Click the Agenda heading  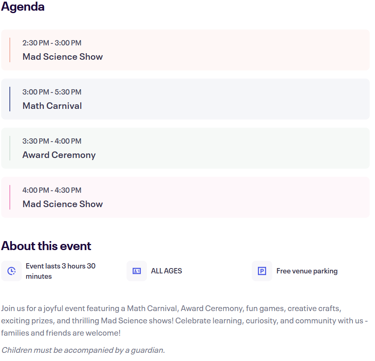[x=23, y=7]
